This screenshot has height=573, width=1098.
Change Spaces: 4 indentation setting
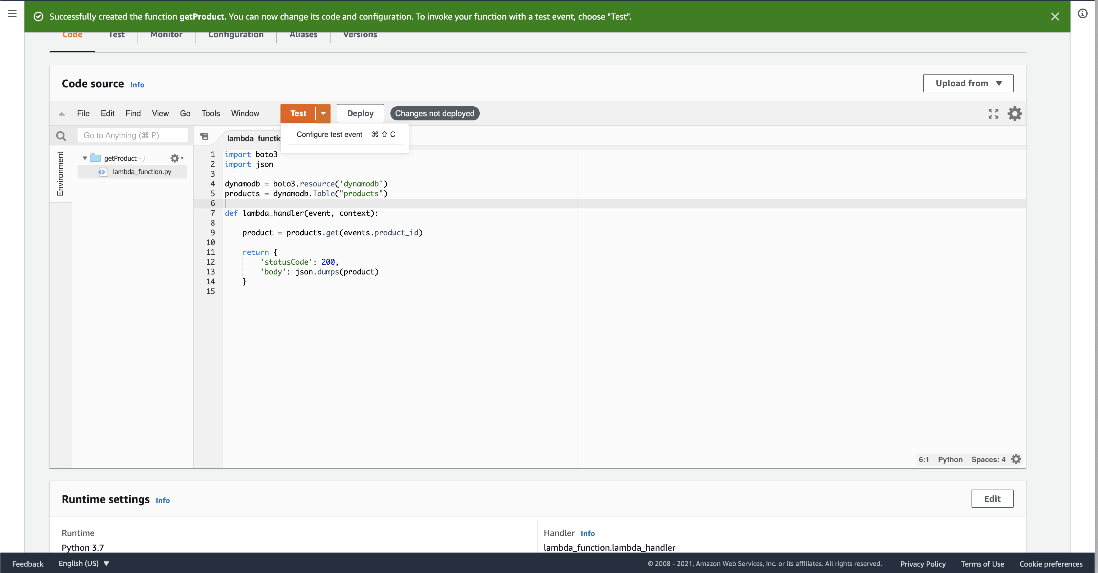tap(988, 460)
